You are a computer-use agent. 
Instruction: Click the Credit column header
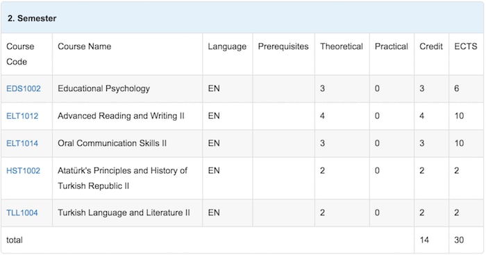click(431, 47)
